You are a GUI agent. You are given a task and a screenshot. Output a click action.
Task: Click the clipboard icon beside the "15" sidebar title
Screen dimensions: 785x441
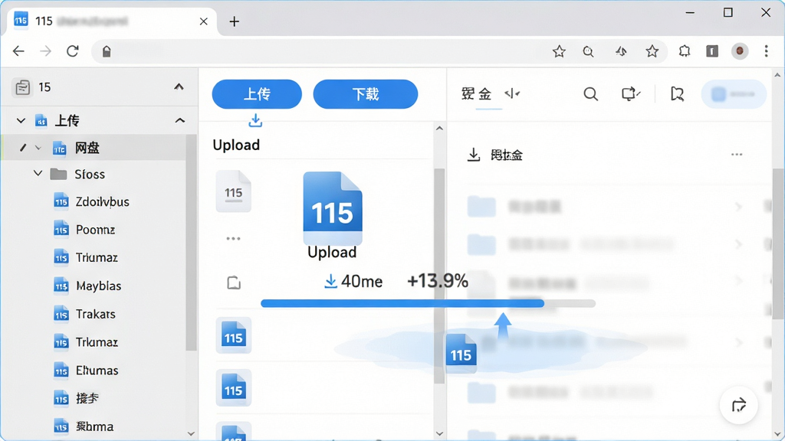point(22,87)
